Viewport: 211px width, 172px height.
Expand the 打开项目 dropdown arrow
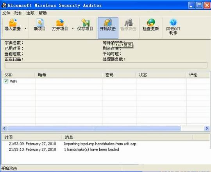[x=73, y=28]
